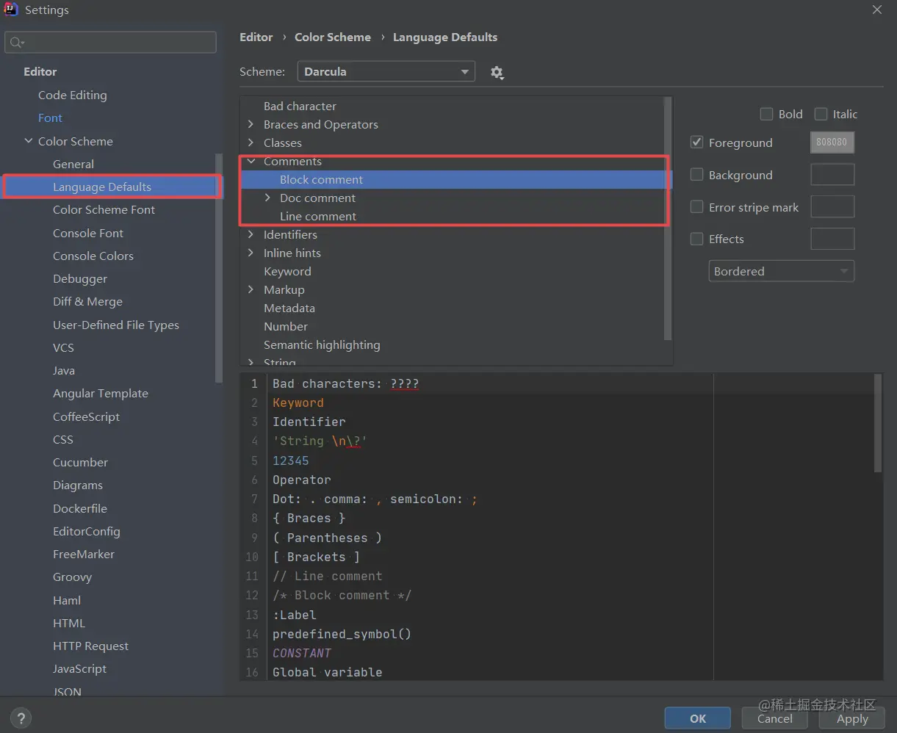The height and width of the screenshot is (733, 897).
Task: Expand the Inline hints node
Action: [251, 253]
